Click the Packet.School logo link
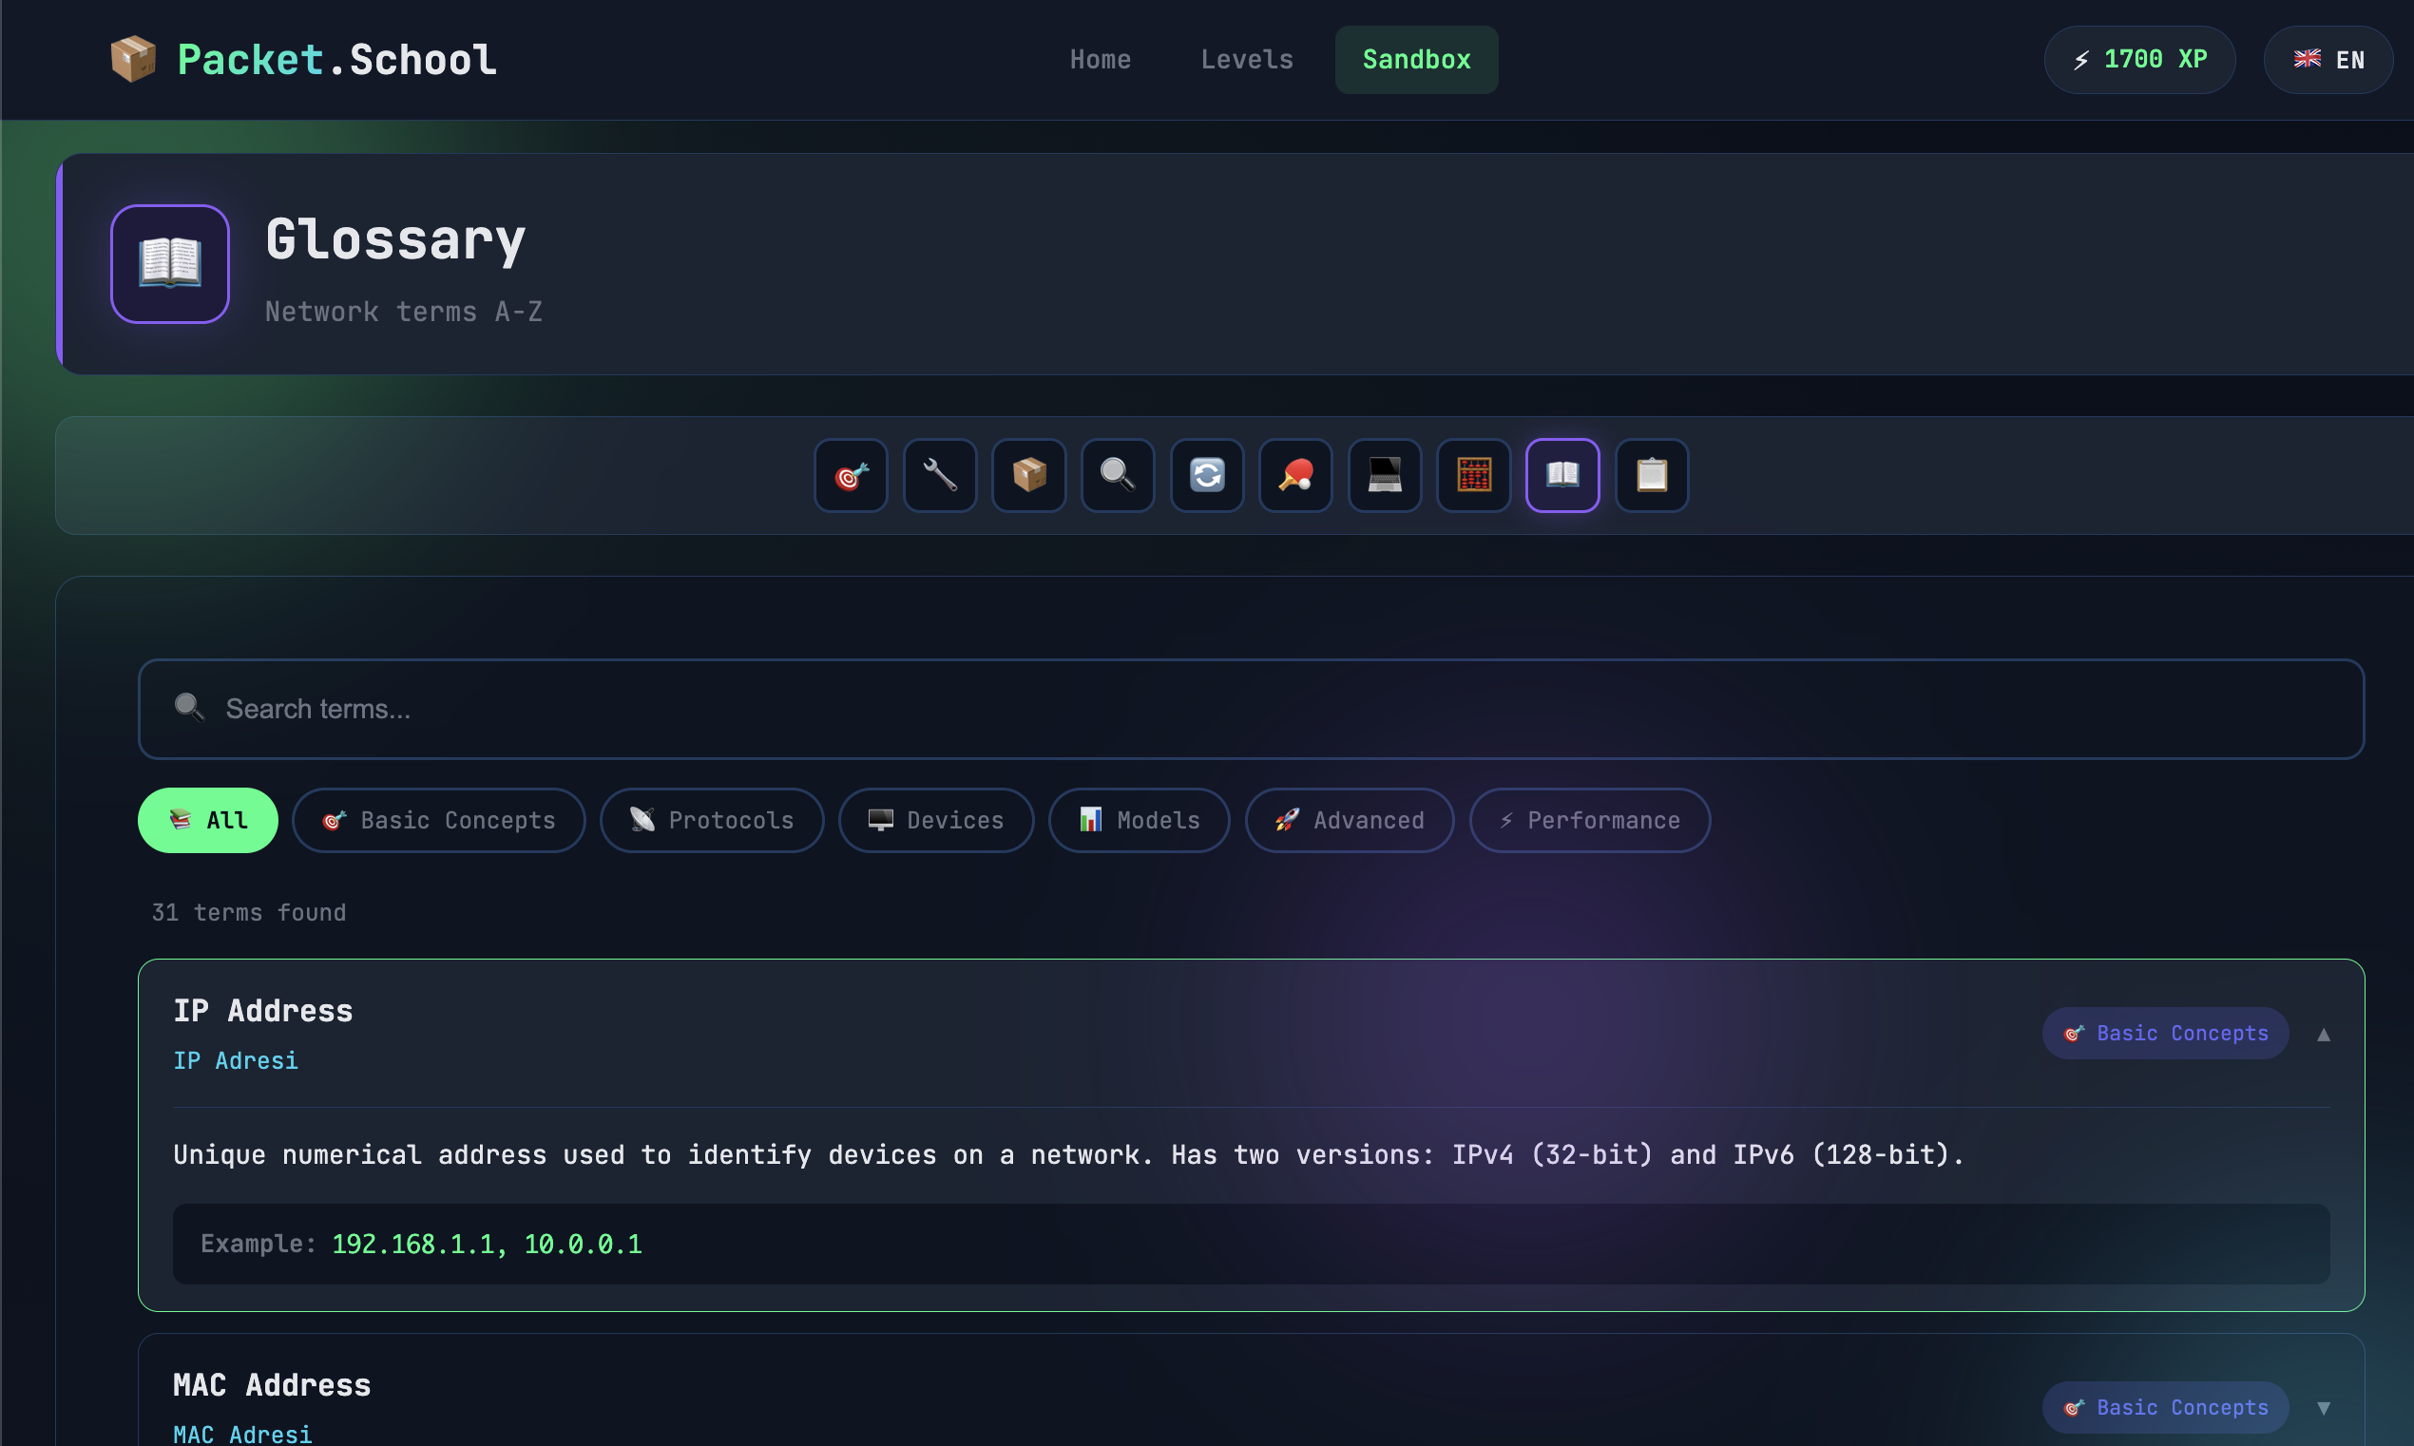The height and width of the screenshot is (1446, 2414). pos(303,61)
